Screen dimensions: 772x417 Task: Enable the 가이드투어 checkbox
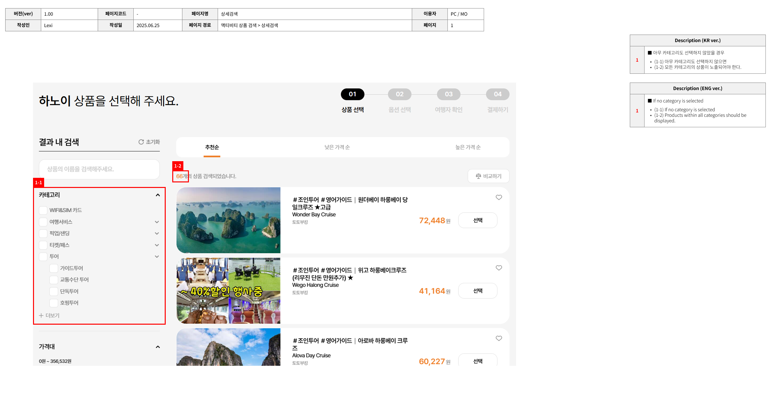[x=54, y=268]
